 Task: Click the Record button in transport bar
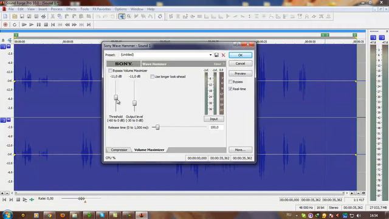[x=5, y=24]
